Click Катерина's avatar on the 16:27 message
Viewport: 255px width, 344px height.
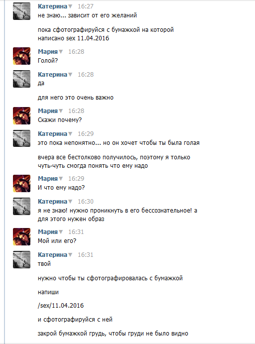(x=21, y=11)
